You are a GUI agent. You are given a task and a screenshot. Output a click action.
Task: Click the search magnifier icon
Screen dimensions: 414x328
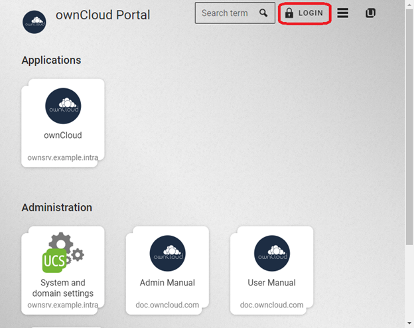(x=263, y=13)
